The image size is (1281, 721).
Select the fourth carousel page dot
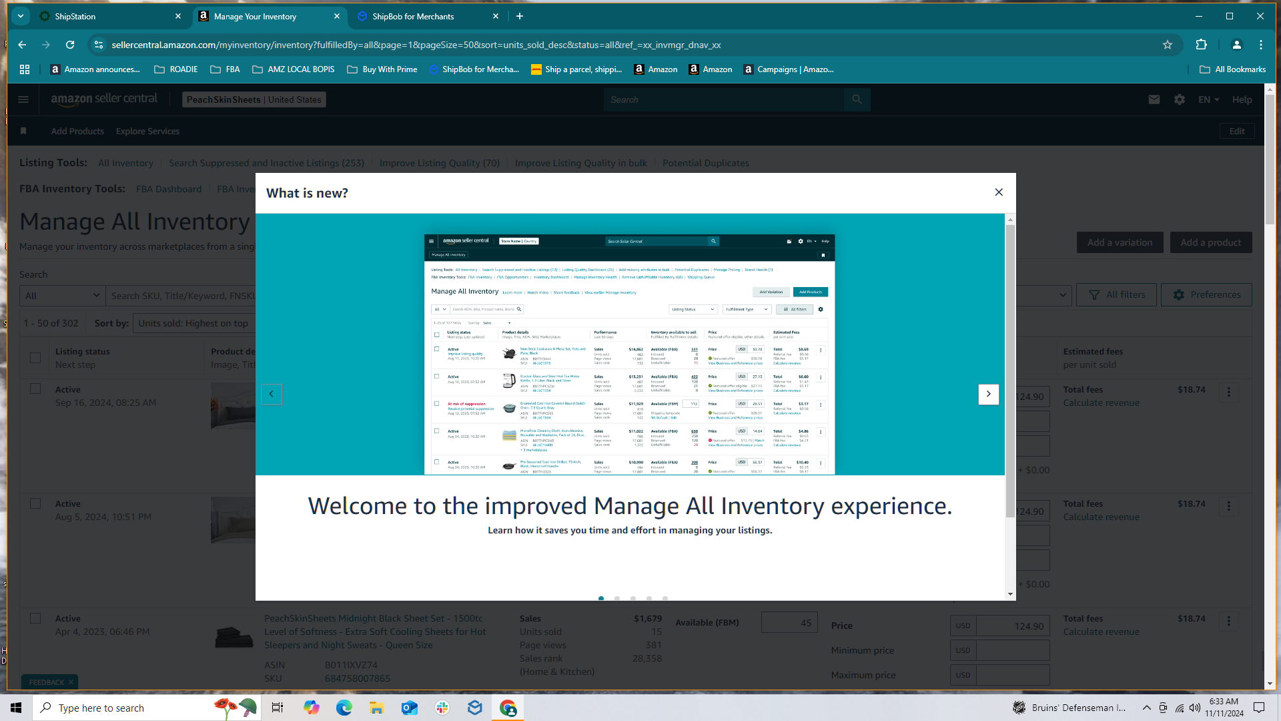click(x=649, y=598)
